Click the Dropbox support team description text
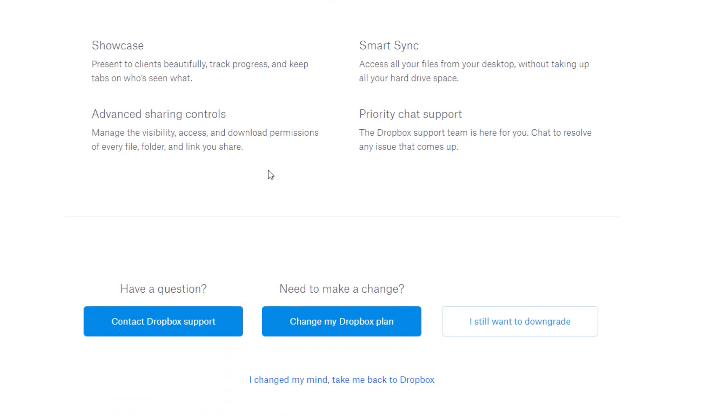Screen dimensions: 701x416 point(475,140)
